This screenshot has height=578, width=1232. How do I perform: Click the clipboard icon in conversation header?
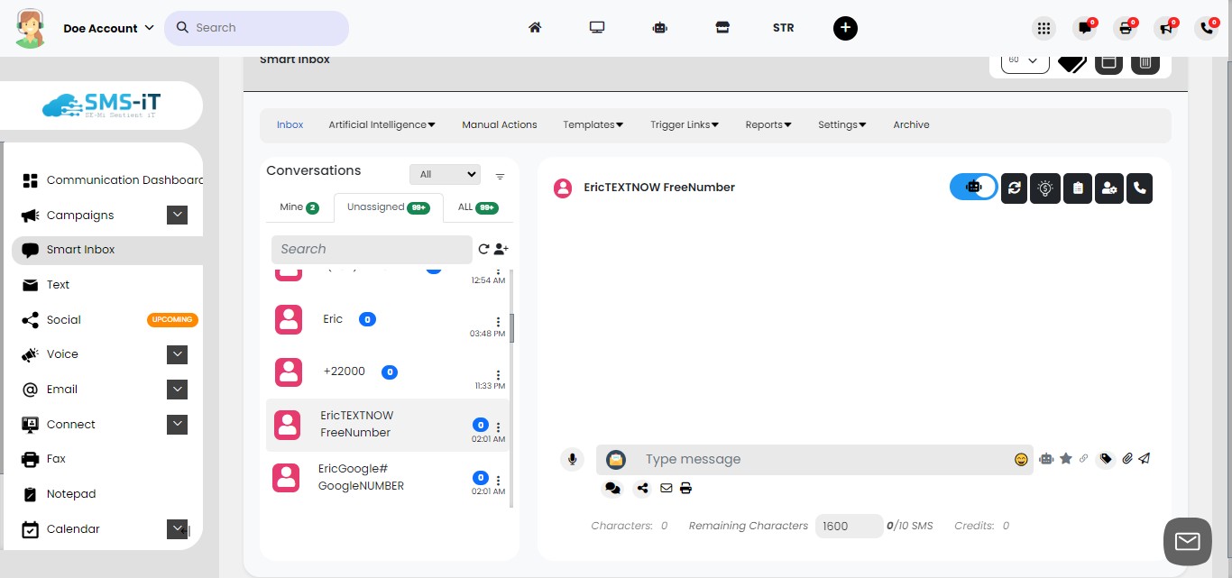click(1077, 188)
